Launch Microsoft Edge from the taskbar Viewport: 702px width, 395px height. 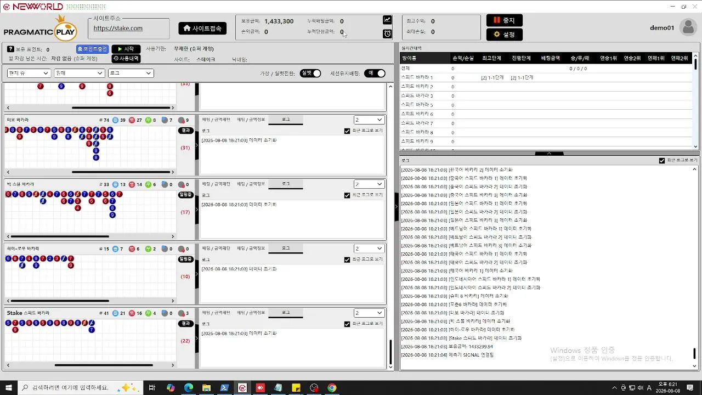(x=188, y=388)
